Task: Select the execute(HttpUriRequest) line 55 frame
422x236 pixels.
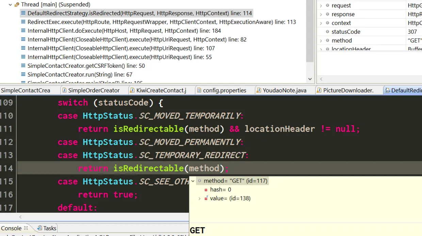Action: click(x=119, y=57)
